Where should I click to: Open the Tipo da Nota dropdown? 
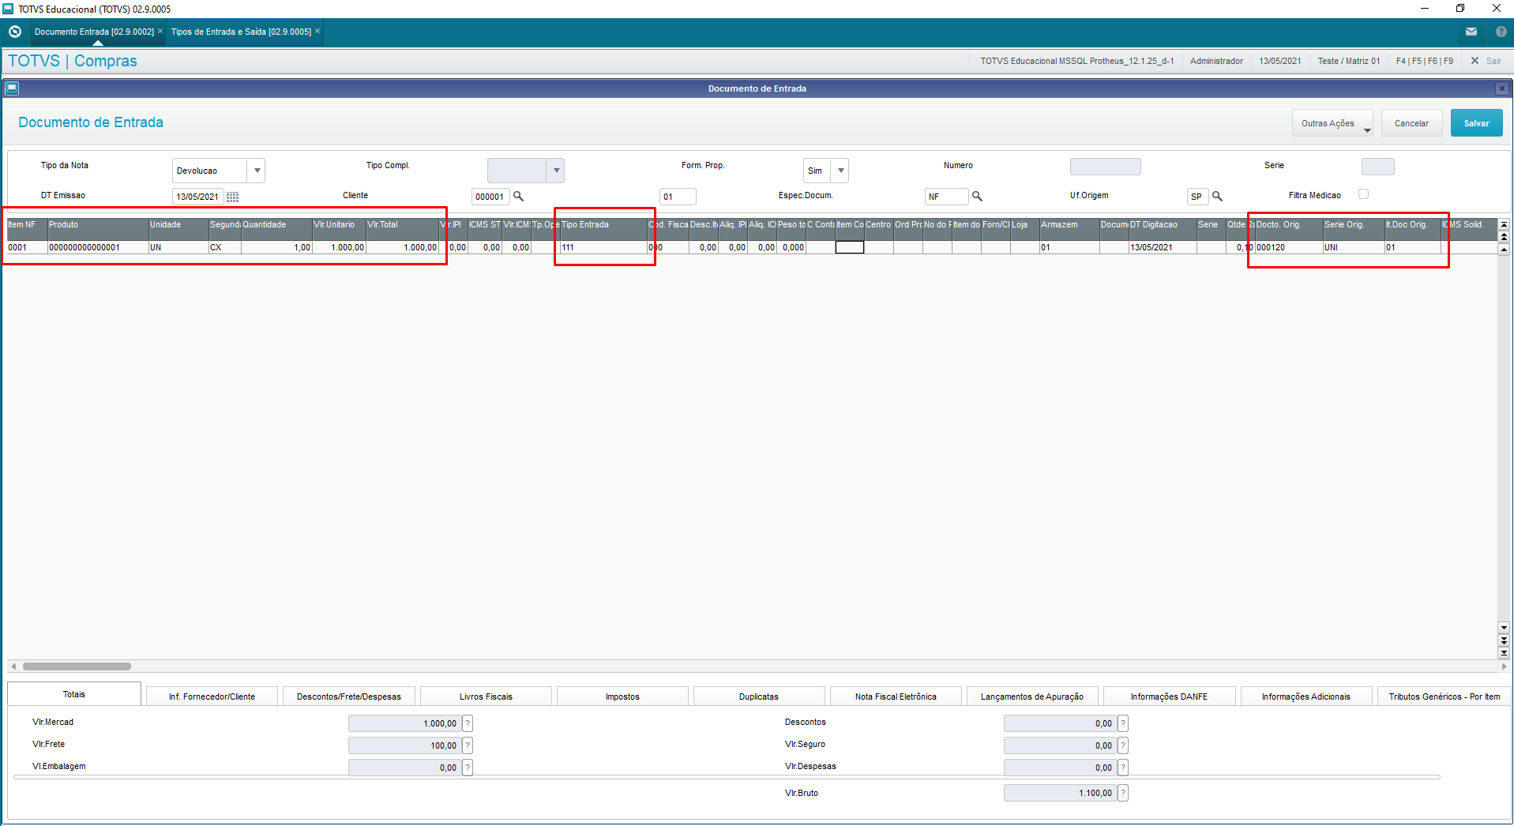click(257, 171)
